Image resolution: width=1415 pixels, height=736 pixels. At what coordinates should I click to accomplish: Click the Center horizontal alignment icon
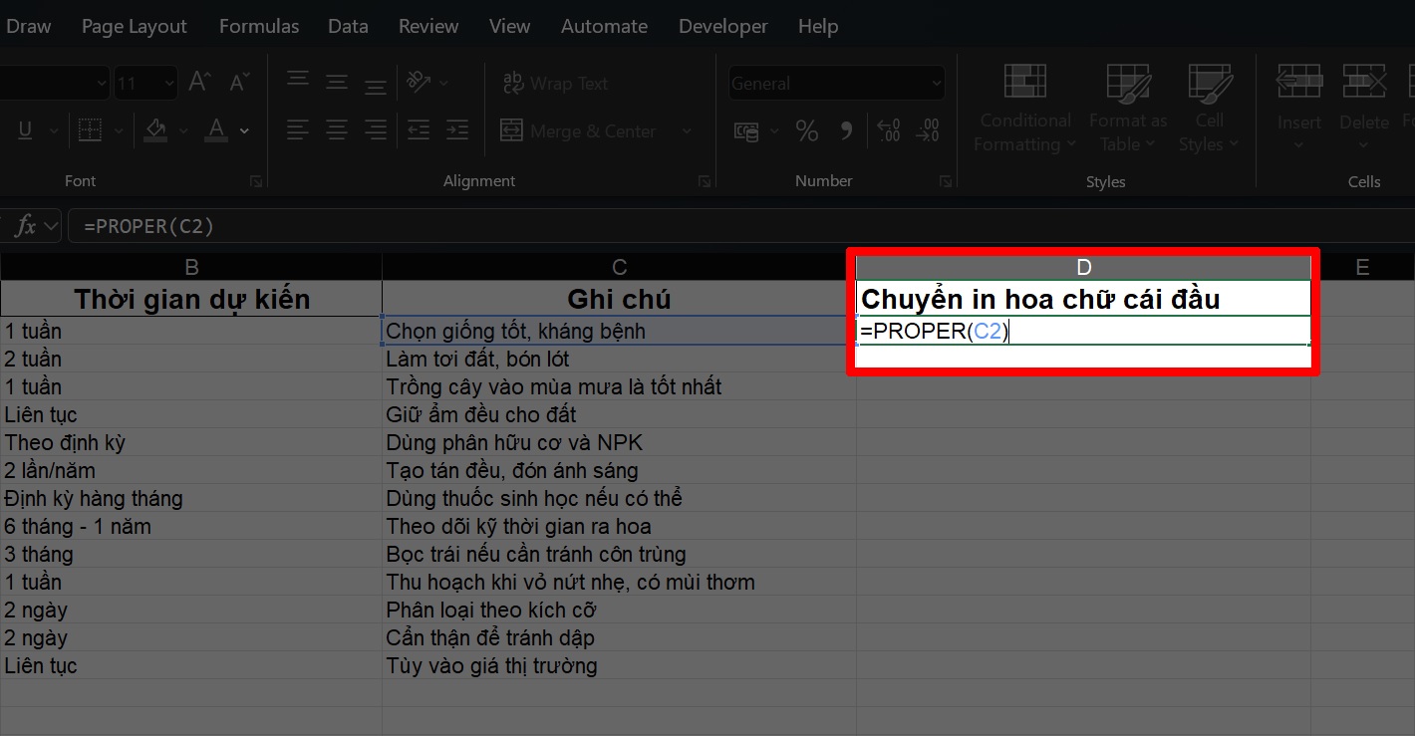pos(337,130)
